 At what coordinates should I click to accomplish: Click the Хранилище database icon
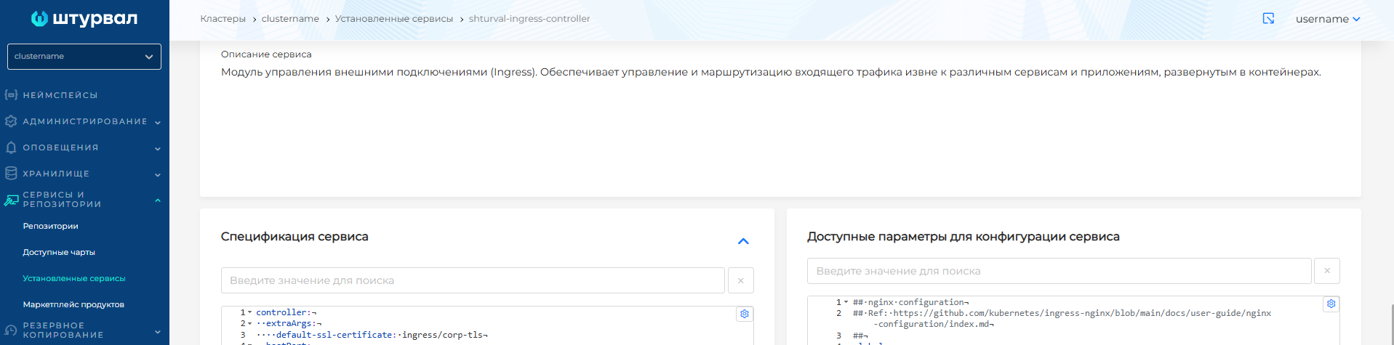pyautogui.click(x=11, y=174)
